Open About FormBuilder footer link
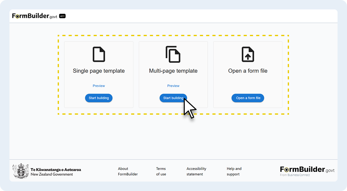 pos(128,172)
